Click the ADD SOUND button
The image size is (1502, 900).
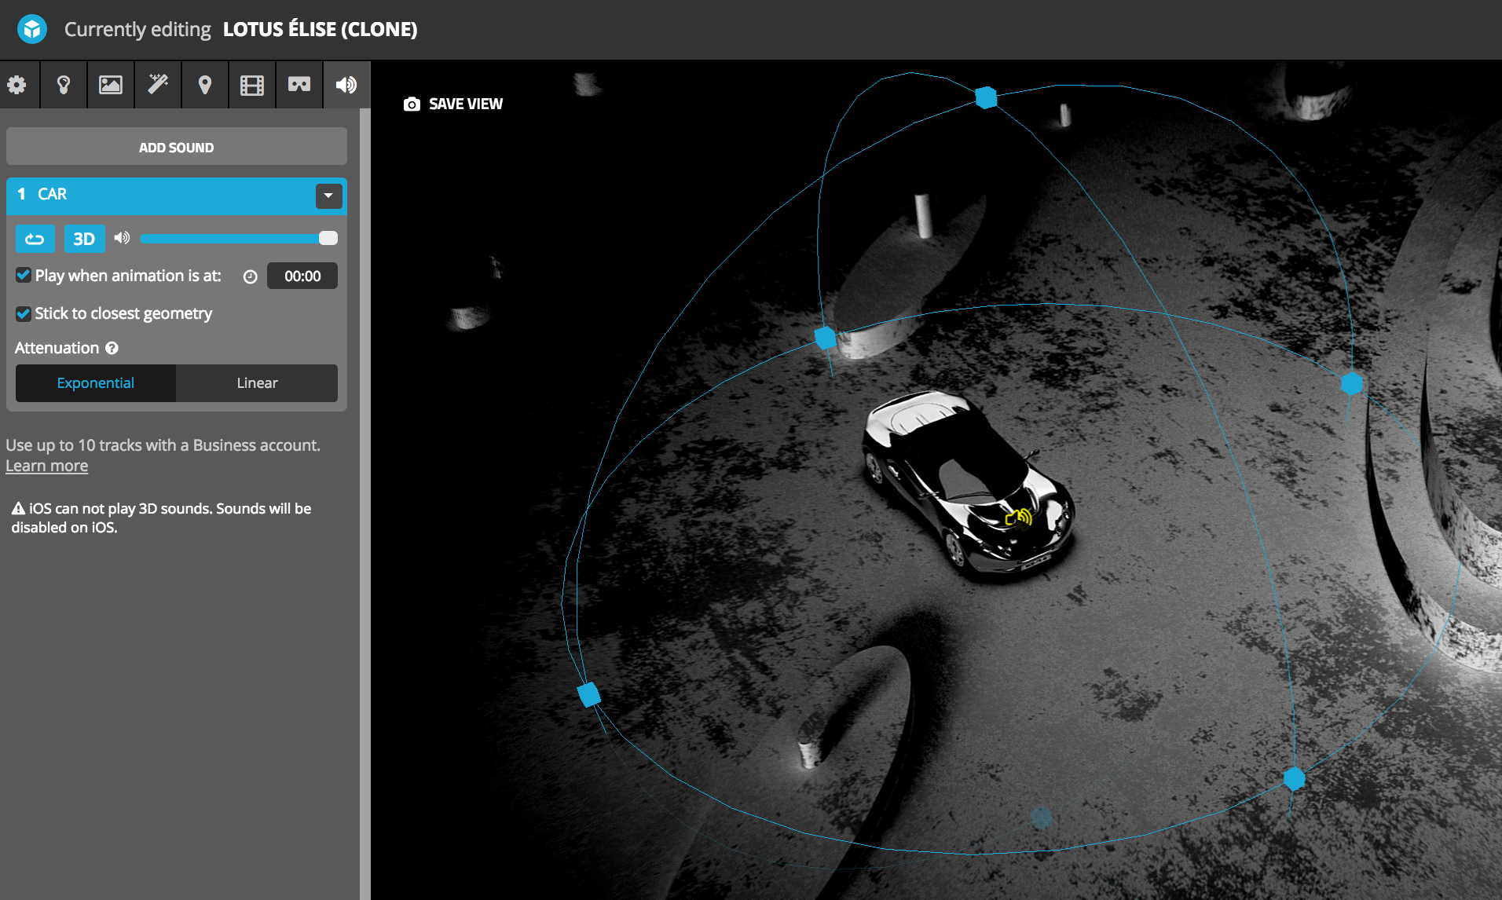click(177, 147)
